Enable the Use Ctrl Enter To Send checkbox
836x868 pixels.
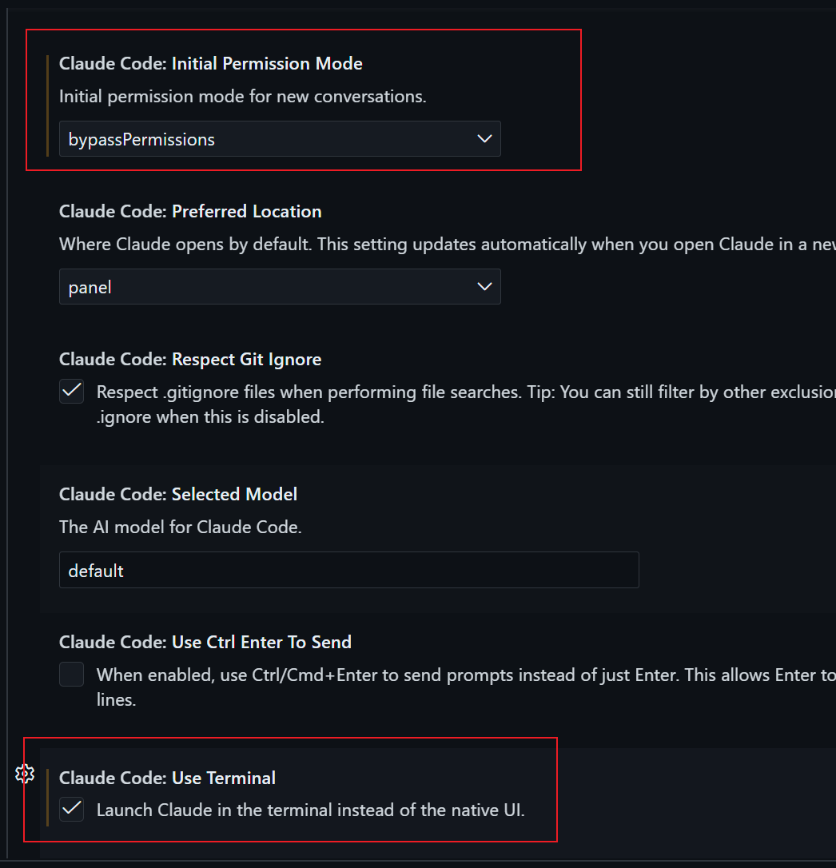click(72, 675)
